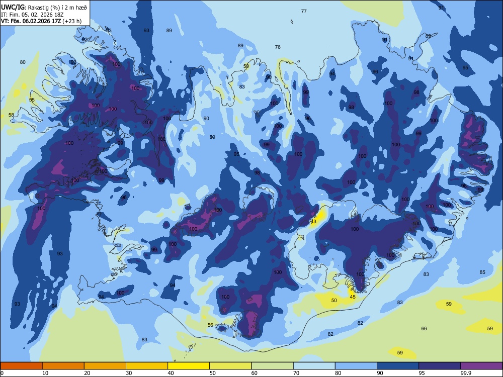Click the humidity value '85' on the map
This screenshot has height=377, width=503.
pos(482,272)
